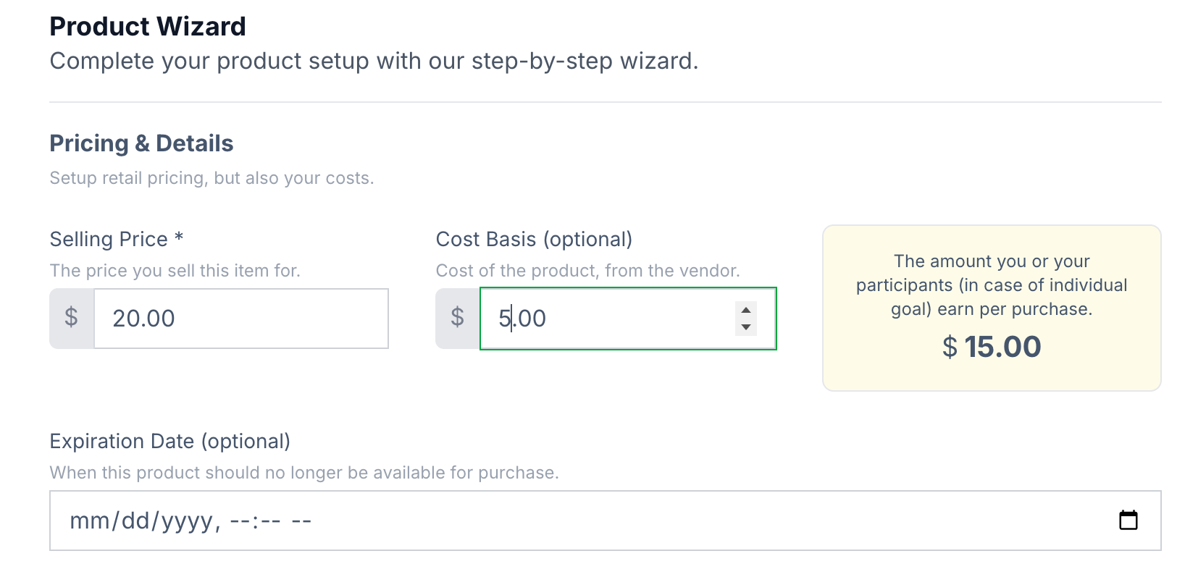Viewport: 1185px width, 585px height.
Task: Click the Selling Price label
Action: pyautogui.click(x=116, y=240)
